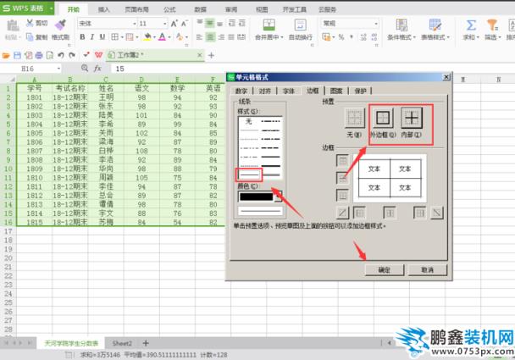Click the WPS 表格 application menu button
Viewport: 515px width, 360px height.
[27, 8]
